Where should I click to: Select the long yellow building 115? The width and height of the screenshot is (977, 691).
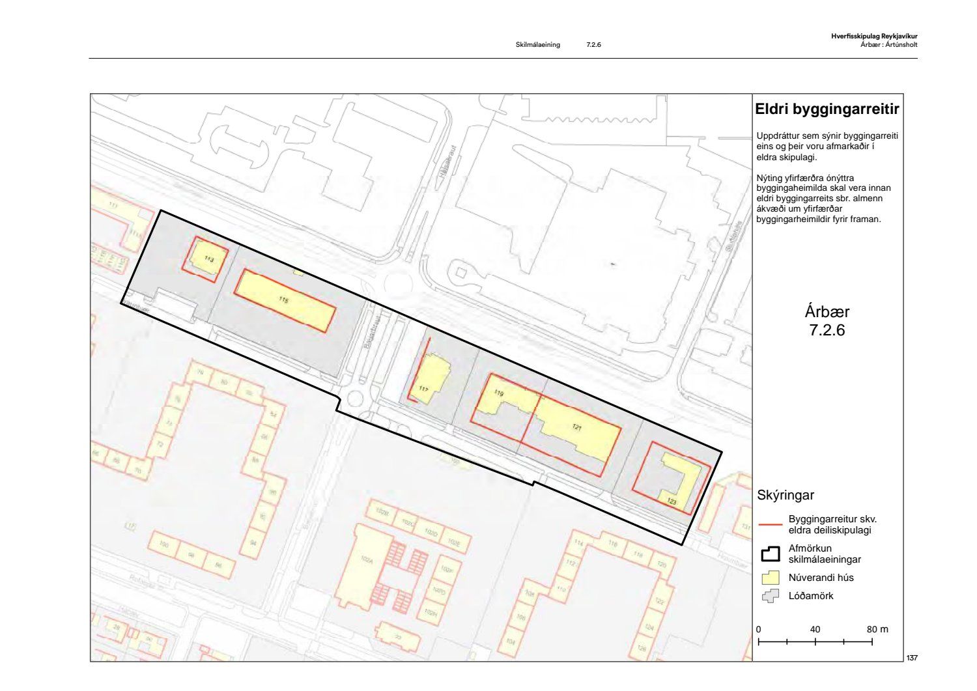285,300
